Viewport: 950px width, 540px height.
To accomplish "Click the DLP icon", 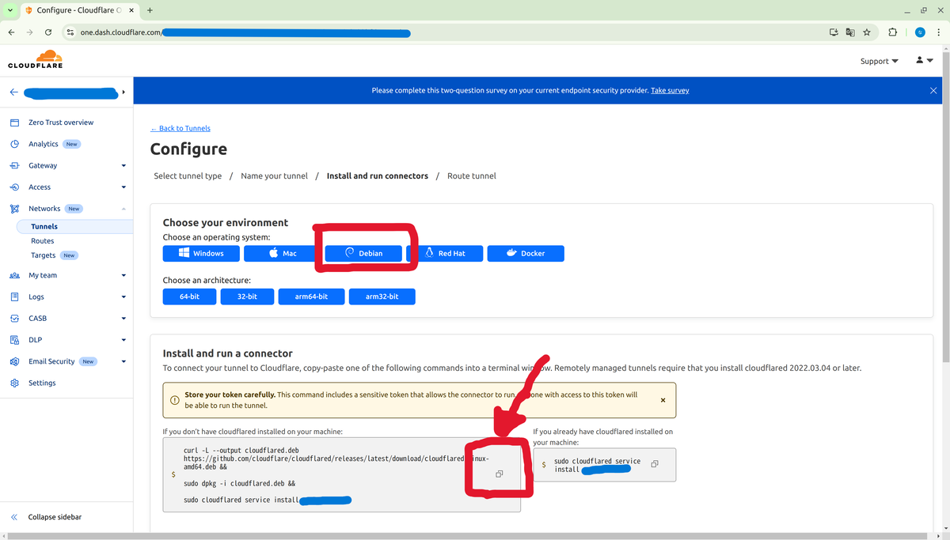I will pyautogui.click(x=14, y=340).
